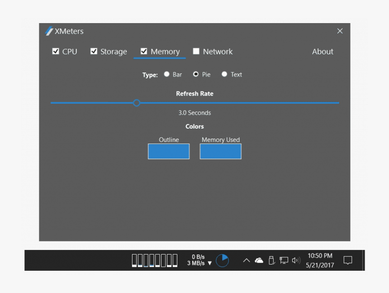389x293 pixels.
Task: Click the network speed dropdown arrow on taskbar
Action: click(x=209, y=263)
